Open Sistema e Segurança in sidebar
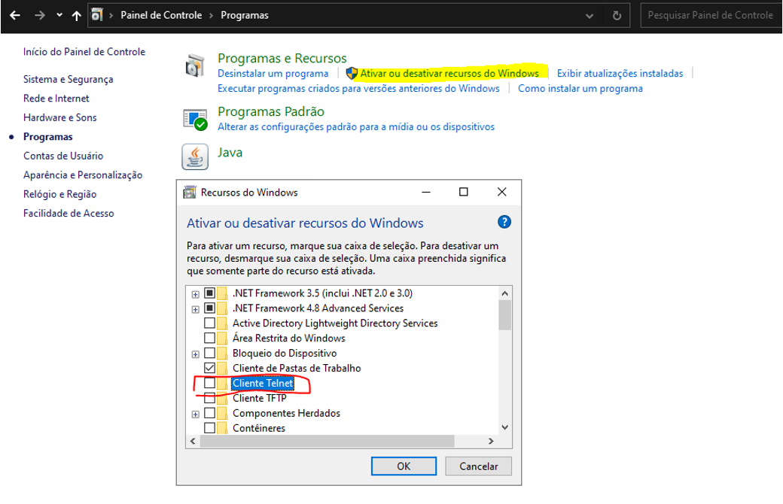 click(68, 79)
